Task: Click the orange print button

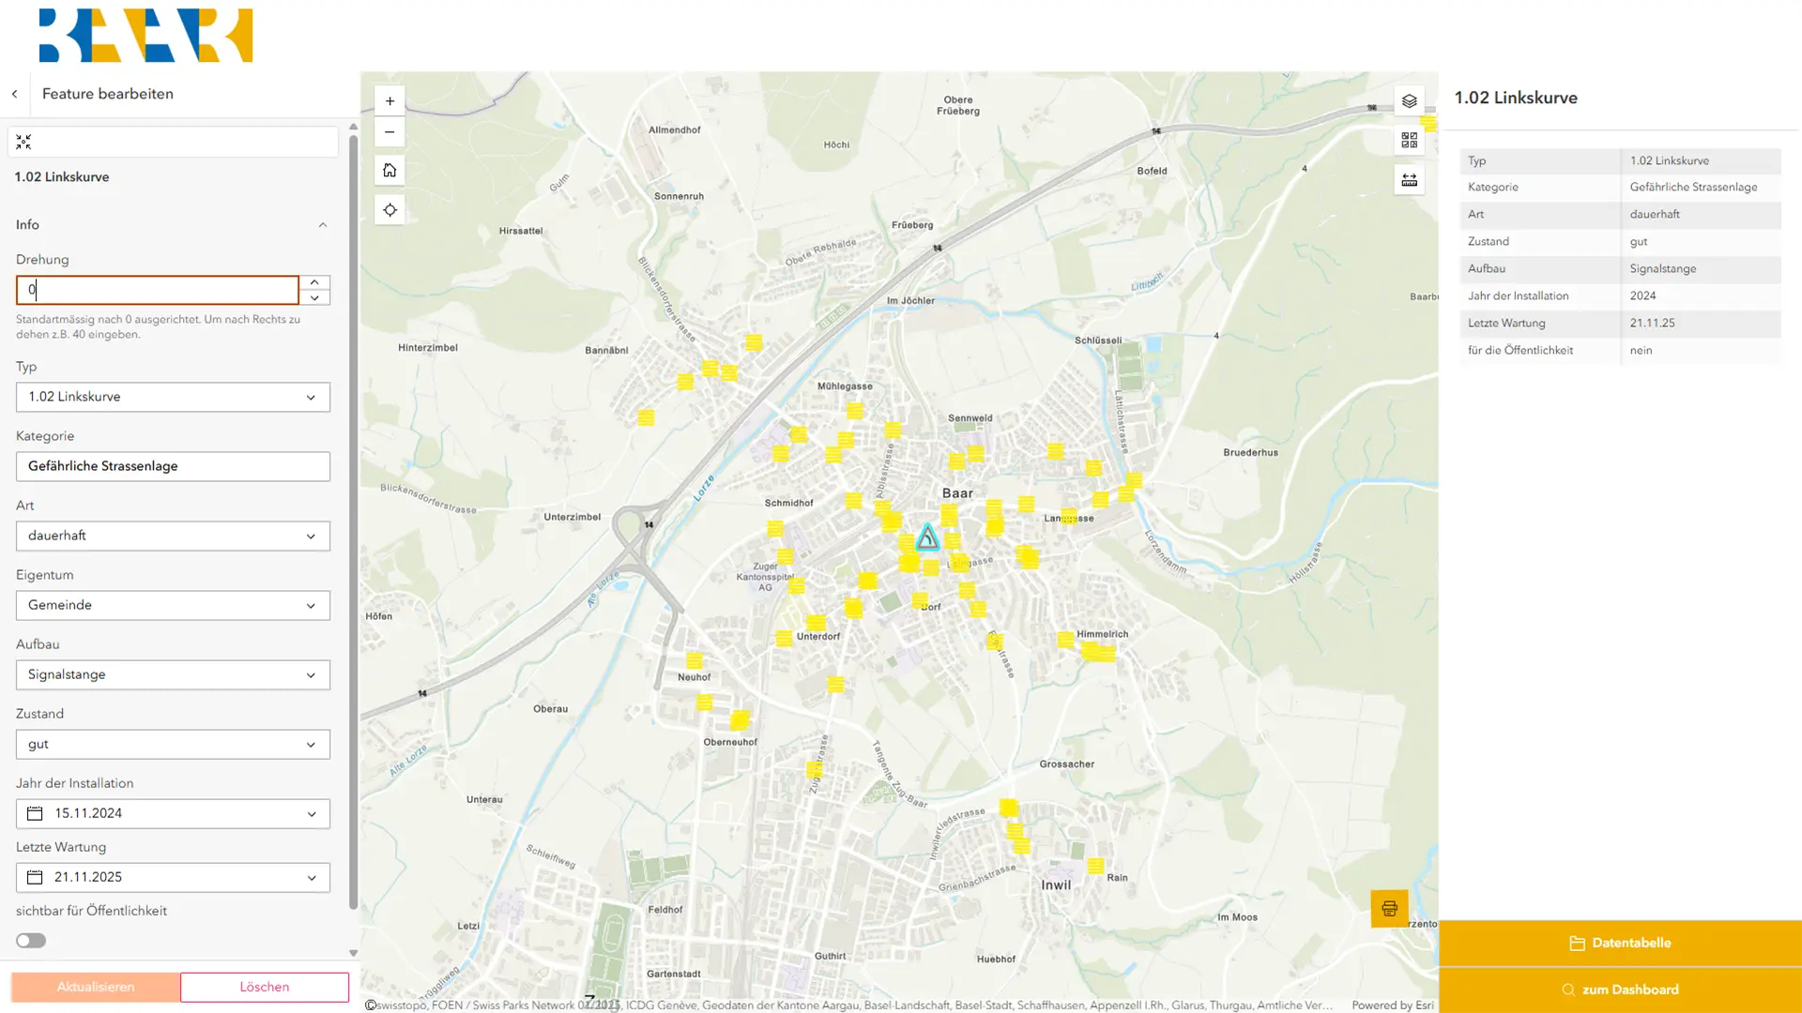Action: coord(1389,908)
